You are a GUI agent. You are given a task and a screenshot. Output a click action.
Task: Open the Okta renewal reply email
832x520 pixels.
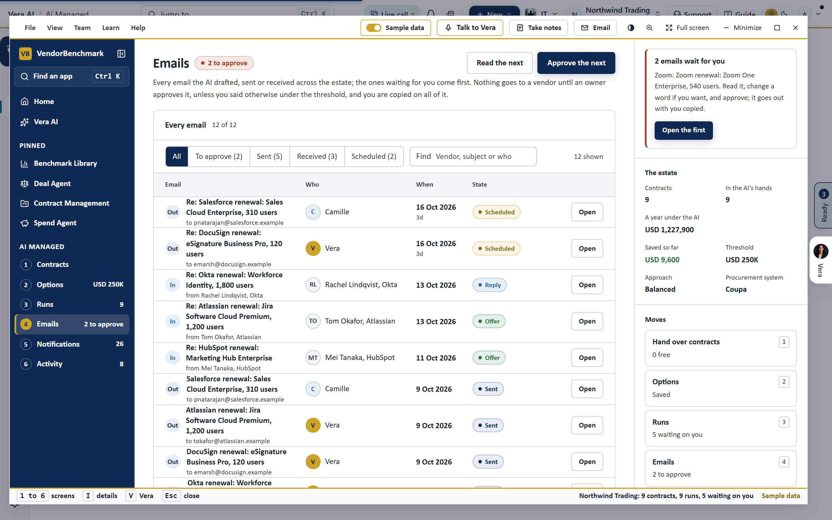(x=587, y=285)
